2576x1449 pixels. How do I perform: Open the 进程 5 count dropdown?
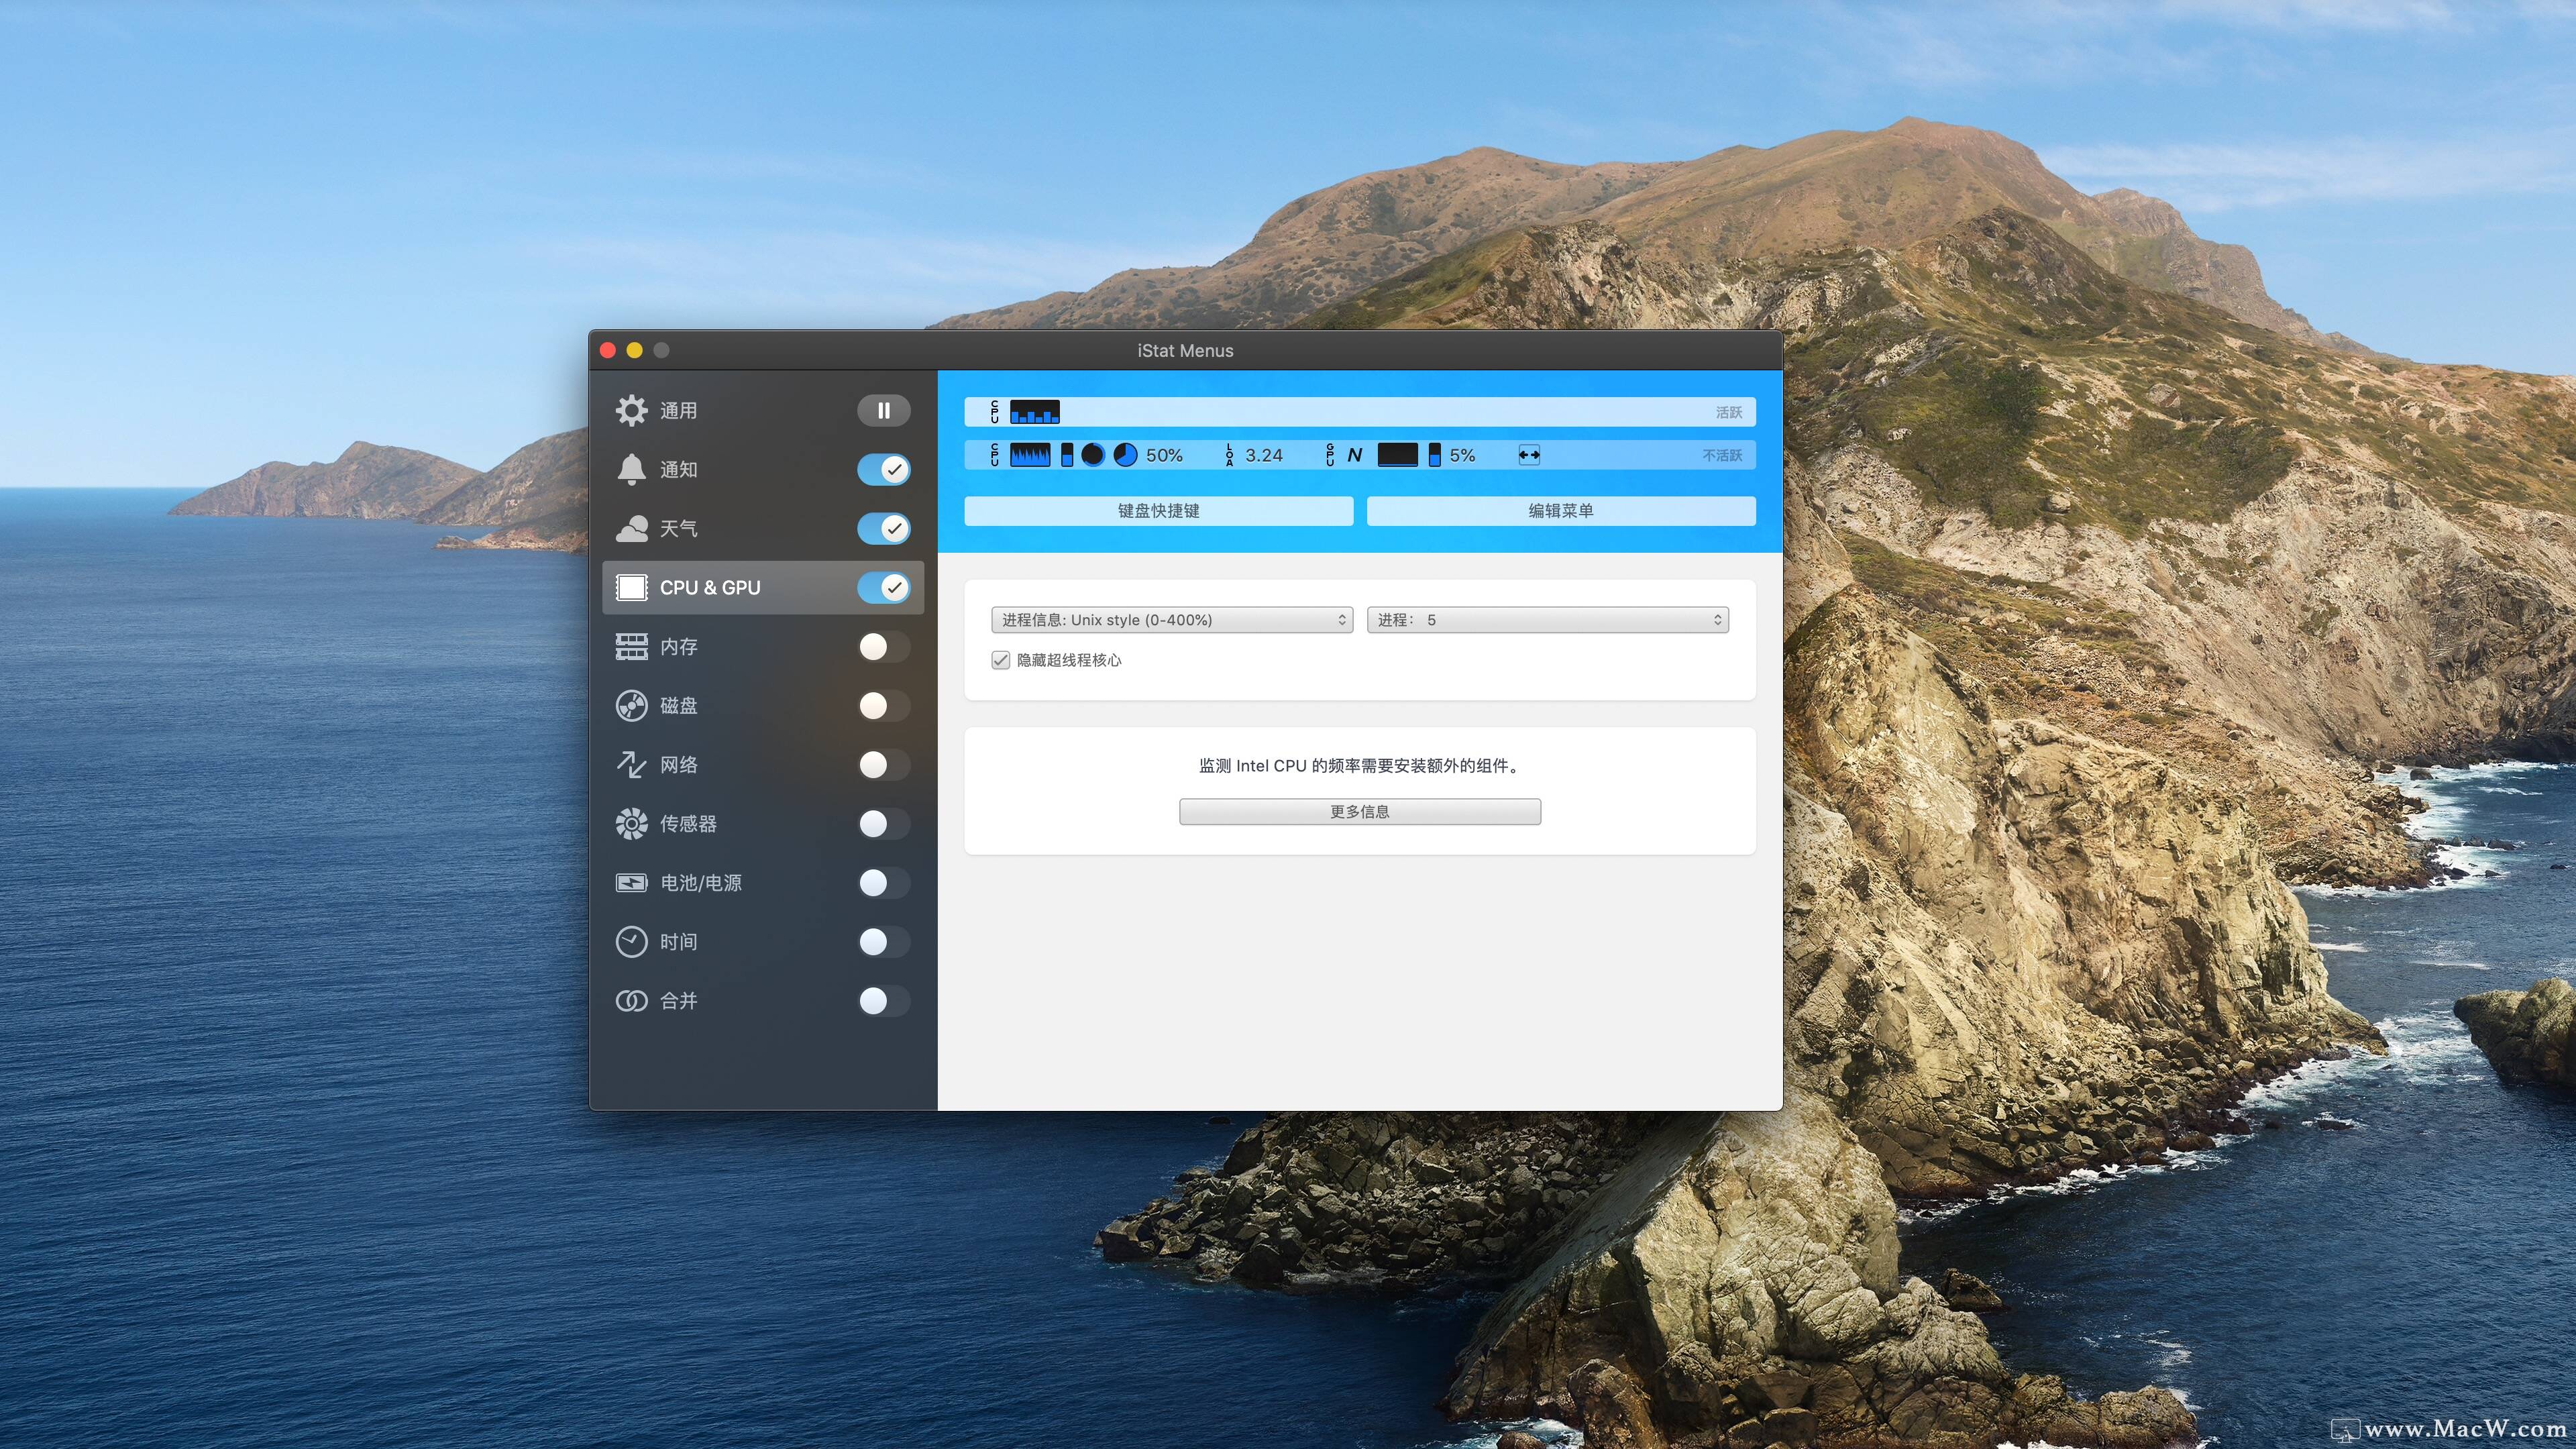tap(1547, 620)
